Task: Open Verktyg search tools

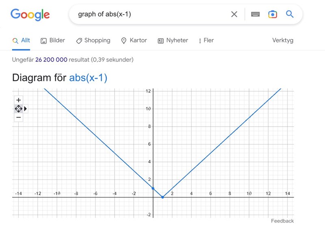Action: (282, 41)
